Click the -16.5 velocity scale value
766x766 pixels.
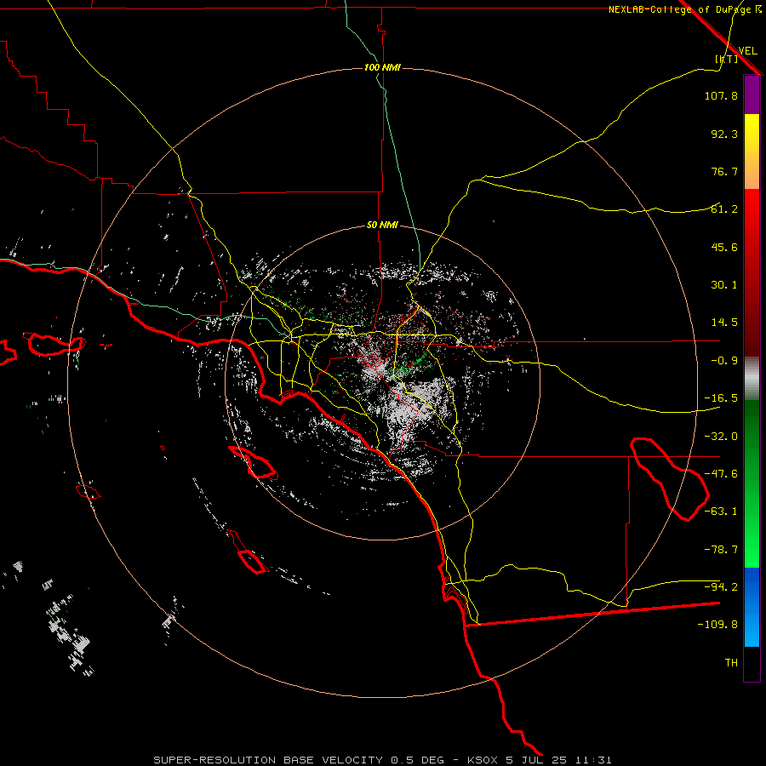tap(721, 398)
